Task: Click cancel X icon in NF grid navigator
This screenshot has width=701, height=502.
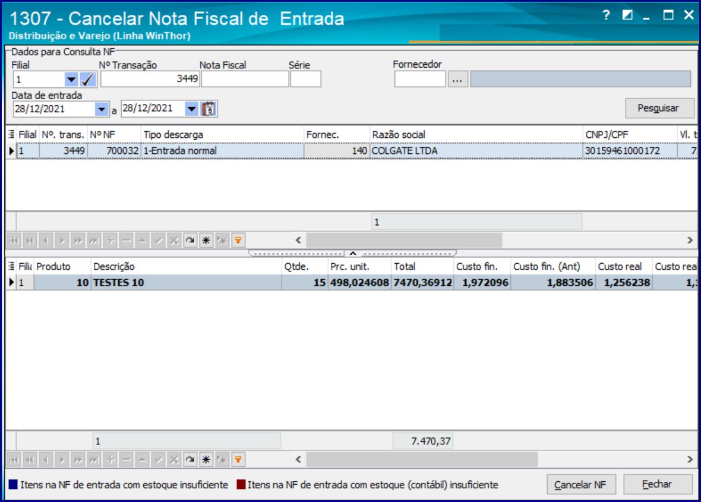Action: point(174,241)
